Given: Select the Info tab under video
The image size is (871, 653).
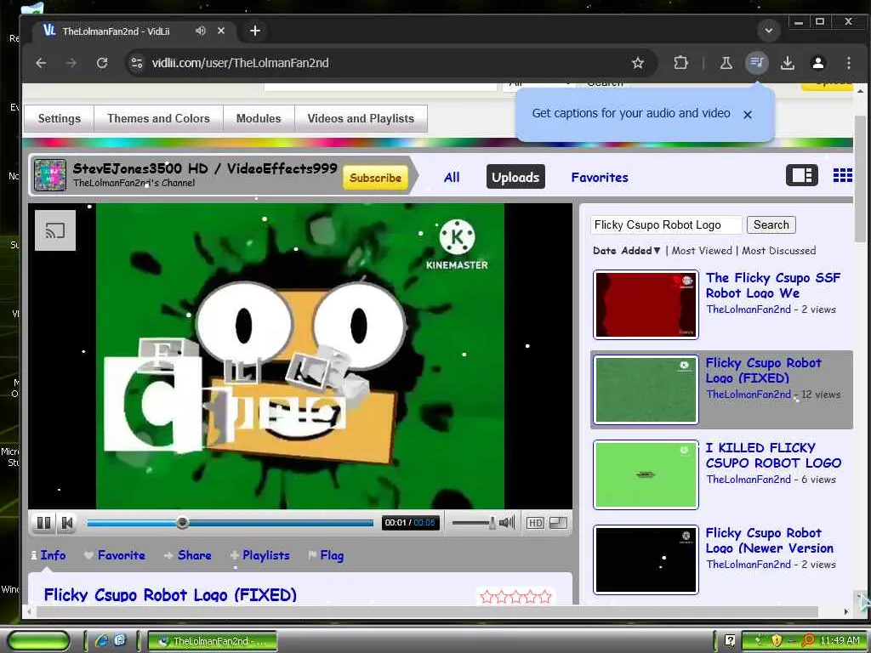Looking at the screenshot, I should 48,555.
